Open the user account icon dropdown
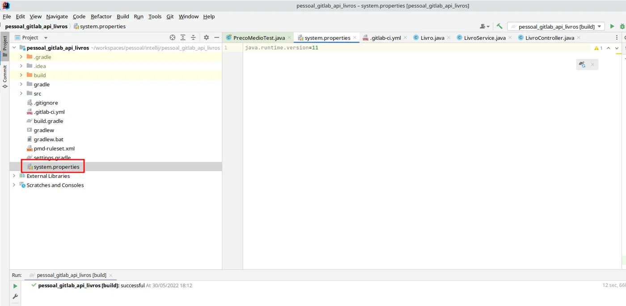626x306 pixels. click(485, 26)
